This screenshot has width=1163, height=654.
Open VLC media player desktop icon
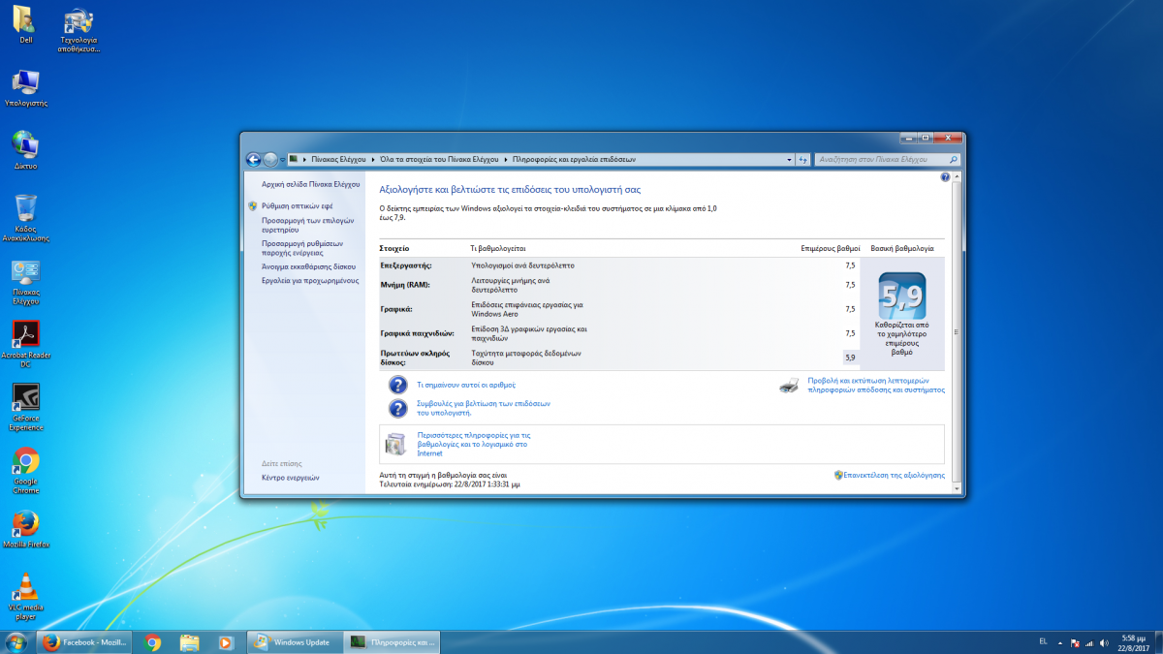point(25,586)
